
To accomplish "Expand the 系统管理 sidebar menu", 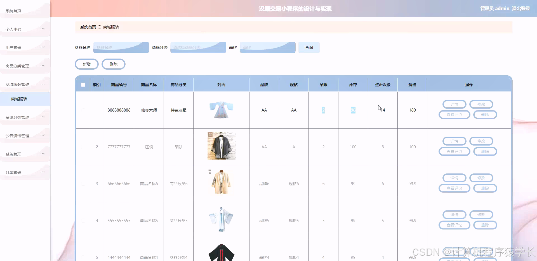I will [x=25, y=154].
